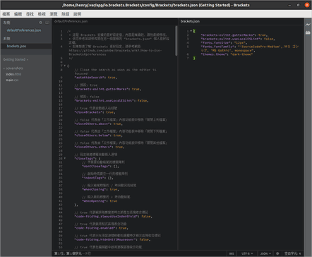This screenshot has width=312, height=257.
Task: Click the 右側 working set heading
Action: point(6,38)
